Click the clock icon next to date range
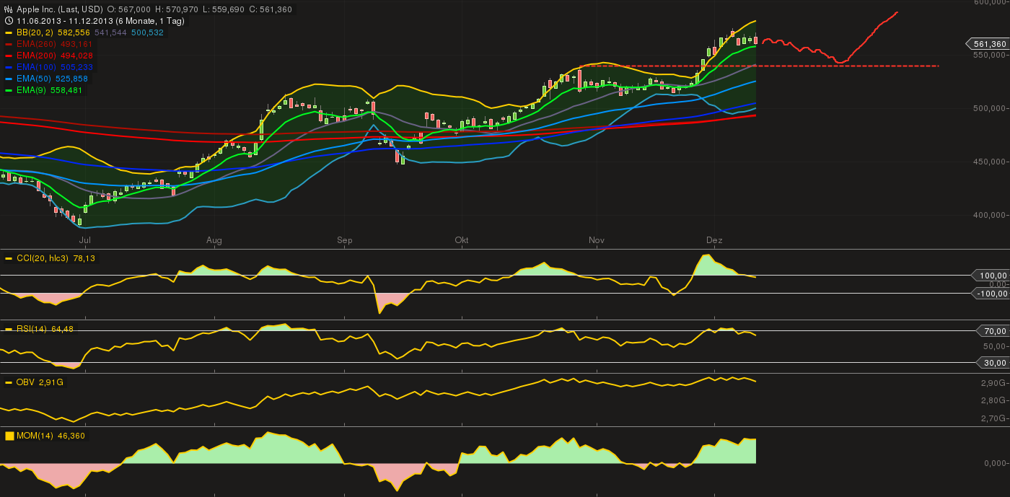This screenshot has width=1010, height=497. point(9,21)
